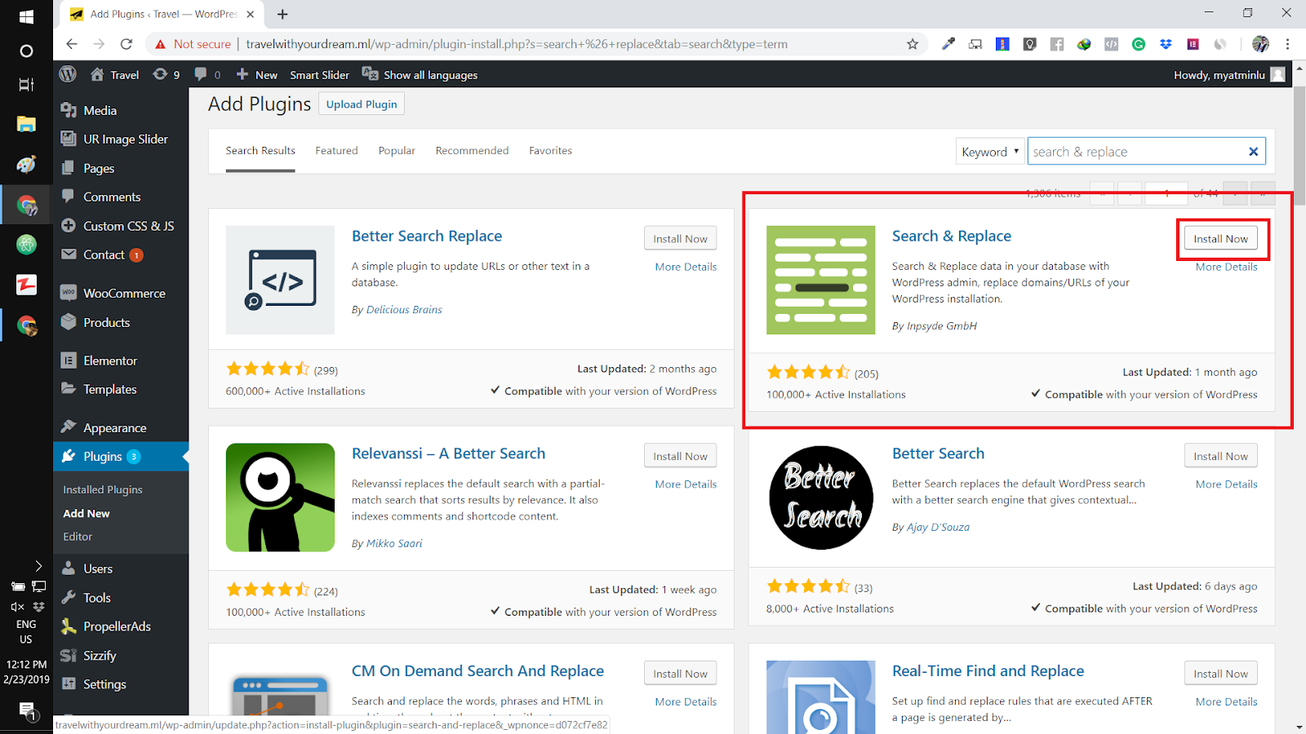
Task: Switch to the Recommended tab
Action: click(x=472, y=151)
